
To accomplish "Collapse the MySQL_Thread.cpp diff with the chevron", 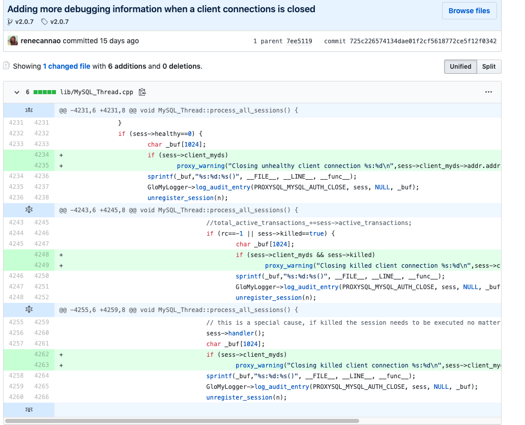I will point(17,92).
